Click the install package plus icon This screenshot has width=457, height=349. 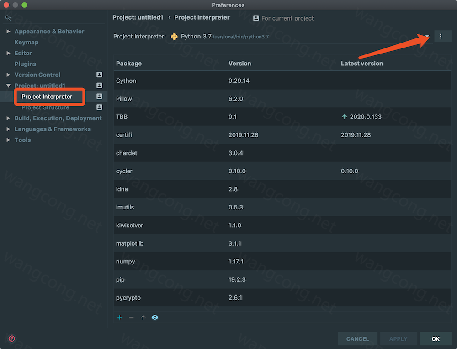(x=119, y=317)
